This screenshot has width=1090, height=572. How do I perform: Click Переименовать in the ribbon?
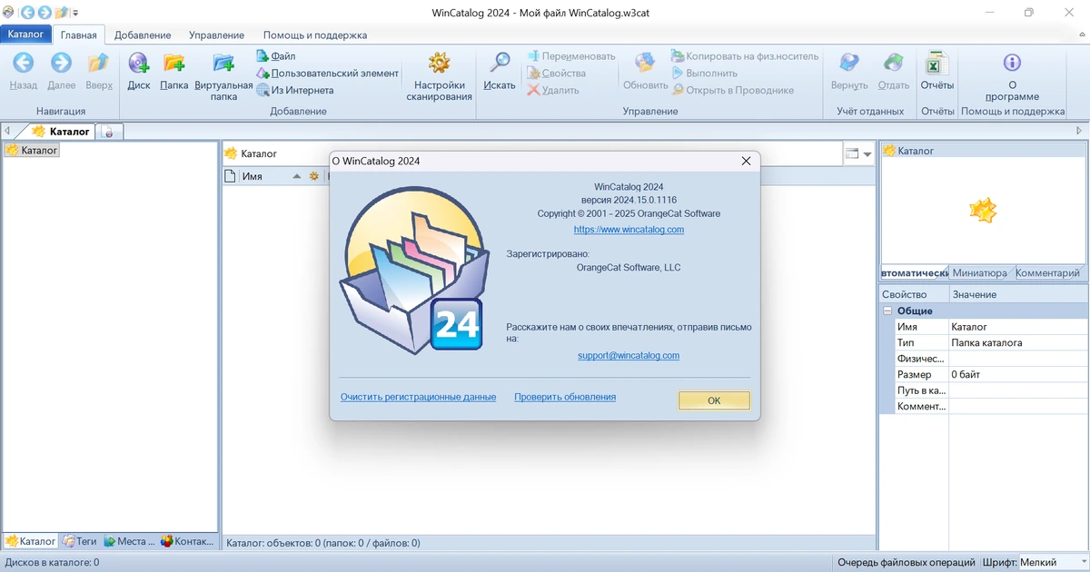pos(571,56)
